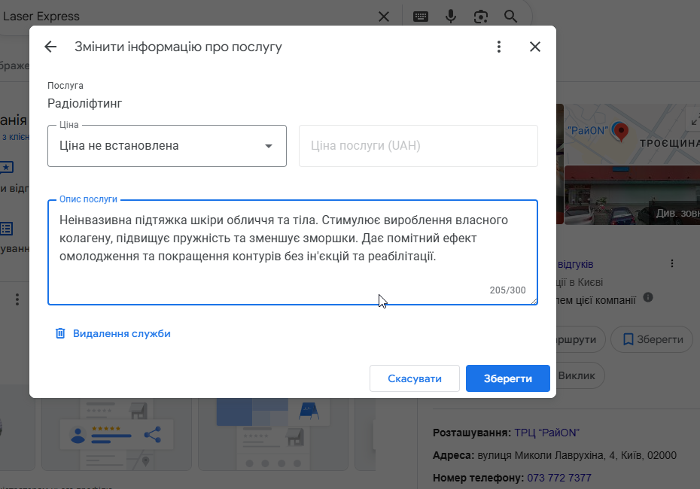Open the card with the blue photo illustration
This screenshot has width=700, height=489.
pos(272,435)
